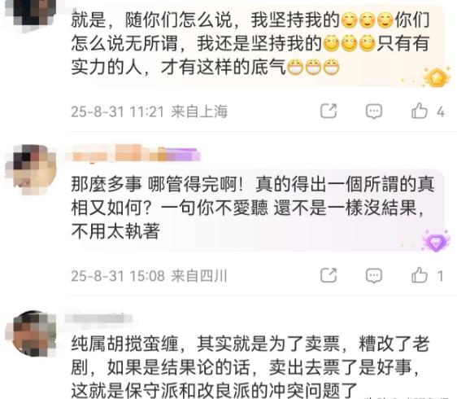Share the Shanghai comment using the forward icon
Screen dimensions: 457x399
(x=329, y=111)
